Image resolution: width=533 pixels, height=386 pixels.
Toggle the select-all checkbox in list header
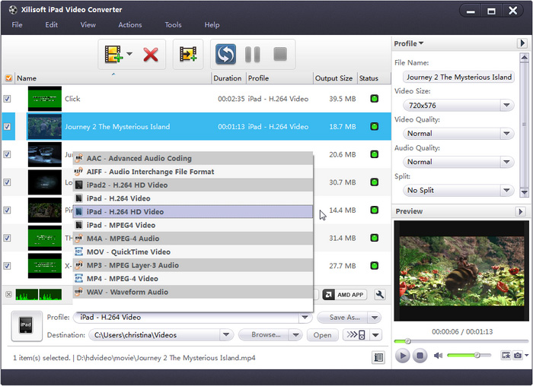pos(8,78)
